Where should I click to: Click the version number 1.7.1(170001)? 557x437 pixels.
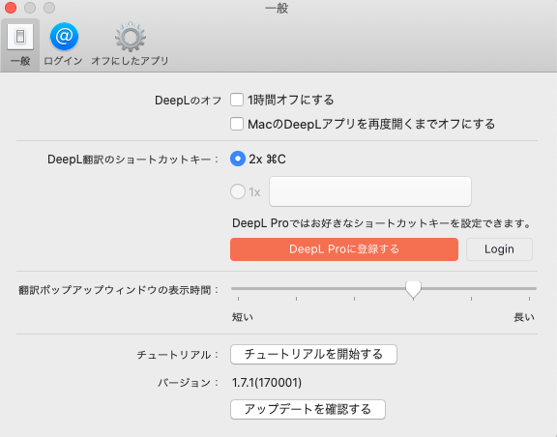(267, 383)
